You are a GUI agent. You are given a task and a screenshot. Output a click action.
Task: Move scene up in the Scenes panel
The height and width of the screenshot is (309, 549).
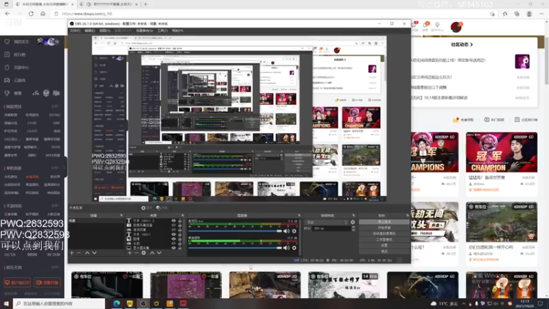tap(87, 253)
